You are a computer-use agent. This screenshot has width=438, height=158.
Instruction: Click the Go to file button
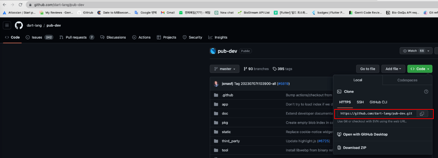click(x=368, y=69)
